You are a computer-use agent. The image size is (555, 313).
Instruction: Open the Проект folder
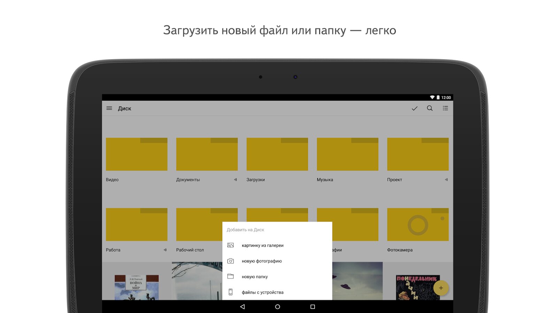[418, 154]
